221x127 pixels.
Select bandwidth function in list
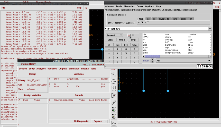coord(170,45)
